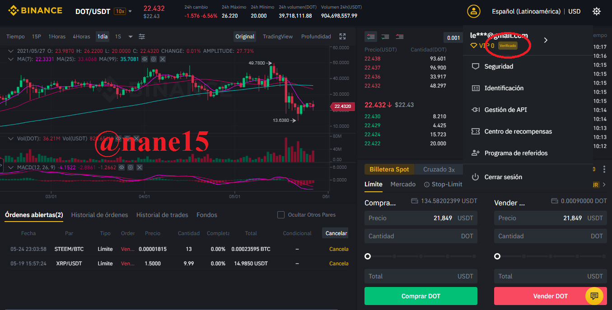
Task: Click the 10x leverage badge
Action: pos(120,11)
